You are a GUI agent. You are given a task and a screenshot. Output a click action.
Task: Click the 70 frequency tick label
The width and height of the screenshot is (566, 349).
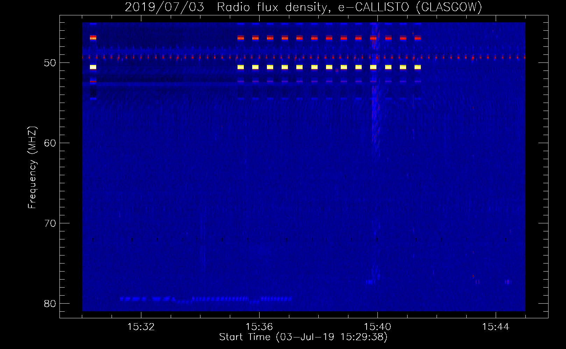pyautogui.click(x=50, y=223)
